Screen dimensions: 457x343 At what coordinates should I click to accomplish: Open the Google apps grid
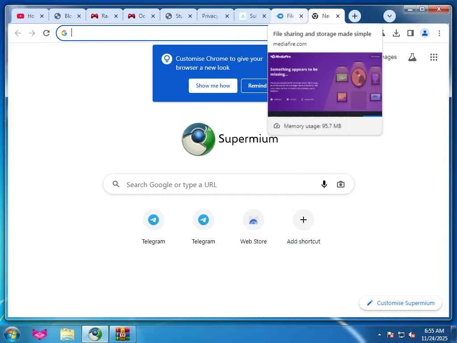(434, 57)
